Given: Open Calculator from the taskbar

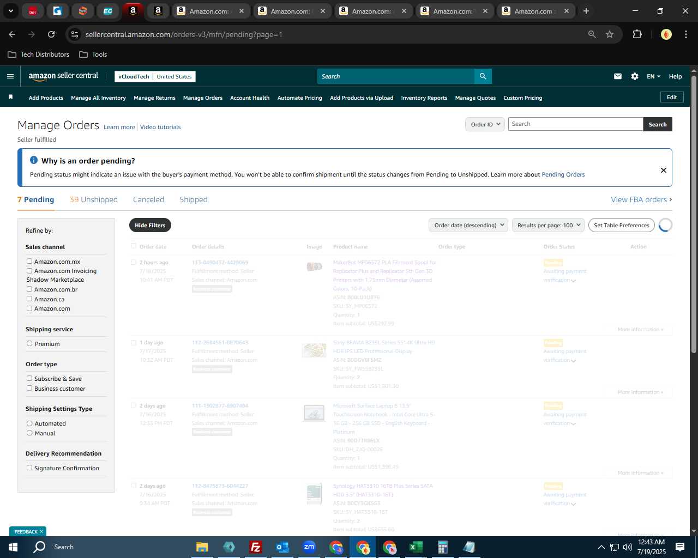Looking at the screenshot, I should tap(443, 547).
